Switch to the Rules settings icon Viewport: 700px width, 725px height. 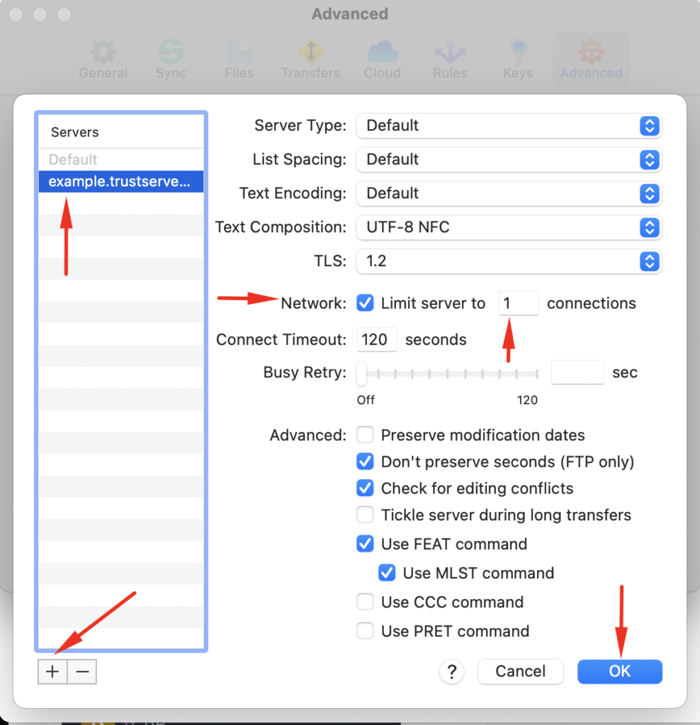pos(450,58)
